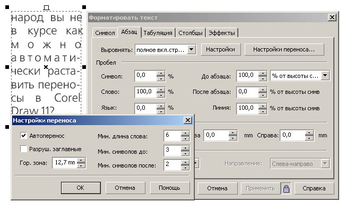Click the Символ spacing input field
The image size is (346, 211).
click(146, 75)
